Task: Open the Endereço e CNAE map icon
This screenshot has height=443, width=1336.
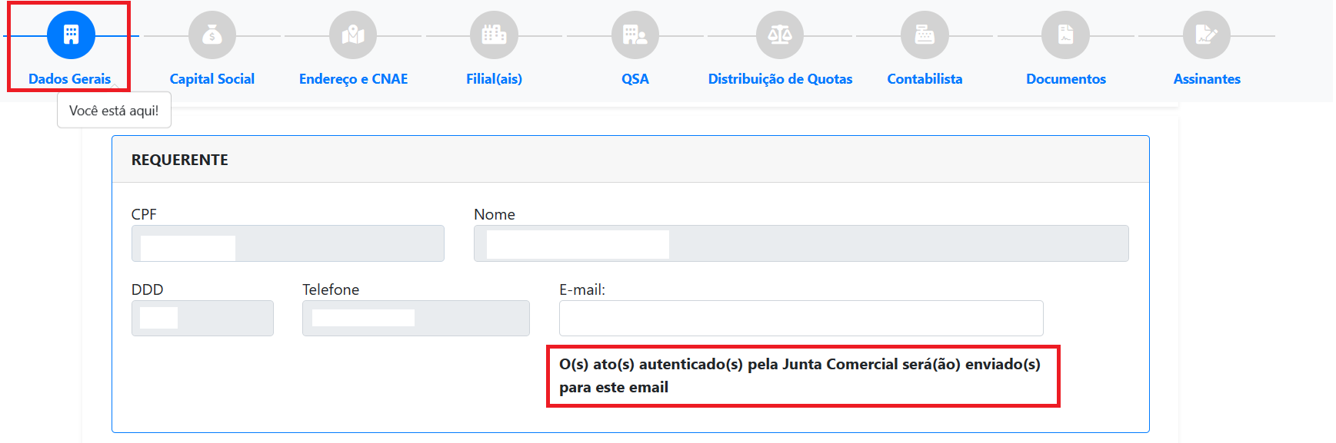Action: (353, 35)
